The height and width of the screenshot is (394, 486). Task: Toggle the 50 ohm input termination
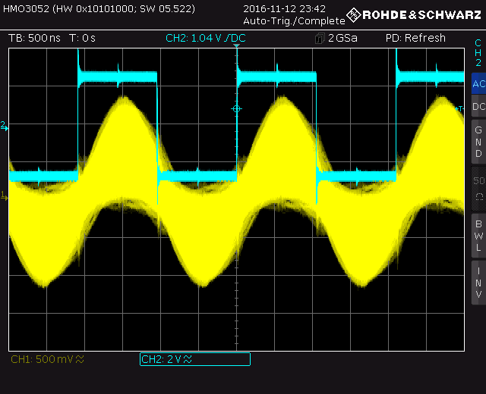pyautogui.click(x=478, y=187)
